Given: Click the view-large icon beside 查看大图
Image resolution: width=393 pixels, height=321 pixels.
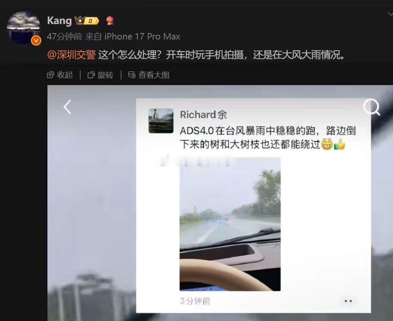Looking at the screenshot, I should click(x=132, y=75).
